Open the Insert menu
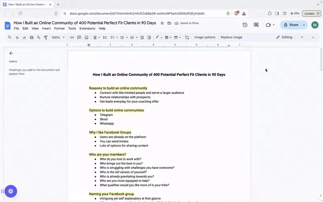The width and height of the screenshot is (323, 202). point(46,28)
